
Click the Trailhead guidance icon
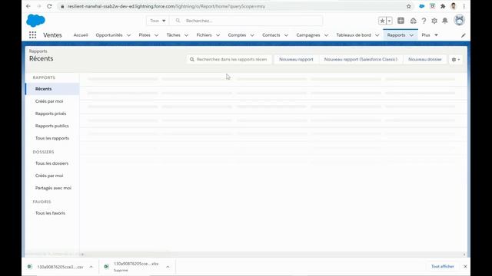414,21
